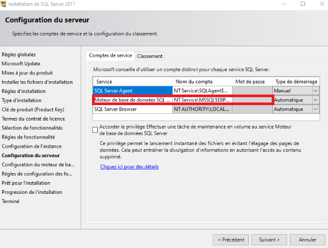Click the Service column header

tap(132, 81)
